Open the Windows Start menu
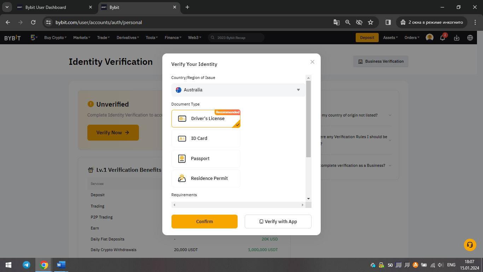This screenshot has height=272, width=483. point(8,265)
